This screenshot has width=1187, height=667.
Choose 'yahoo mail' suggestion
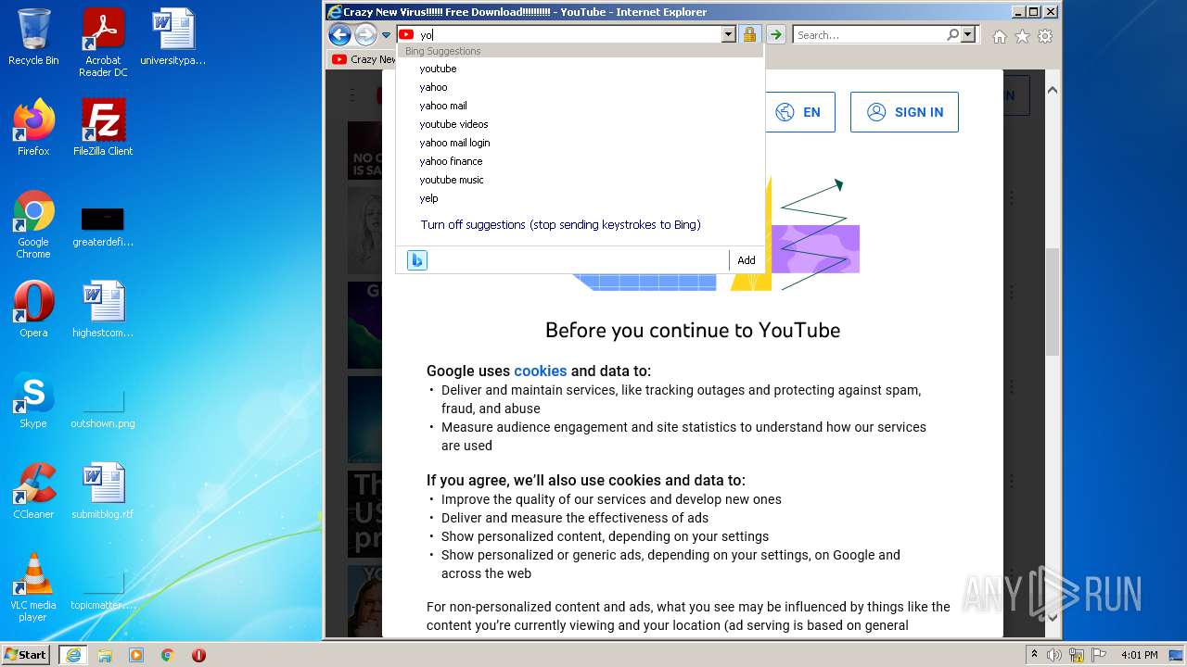(580, 106)
